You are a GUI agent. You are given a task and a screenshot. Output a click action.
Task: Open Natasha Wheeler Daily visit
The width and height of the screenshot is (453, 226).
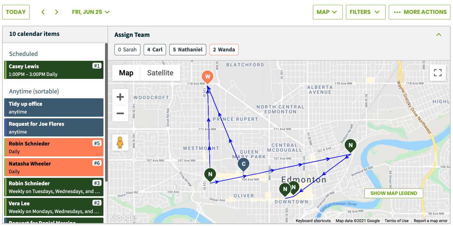(x=54, y=167)
